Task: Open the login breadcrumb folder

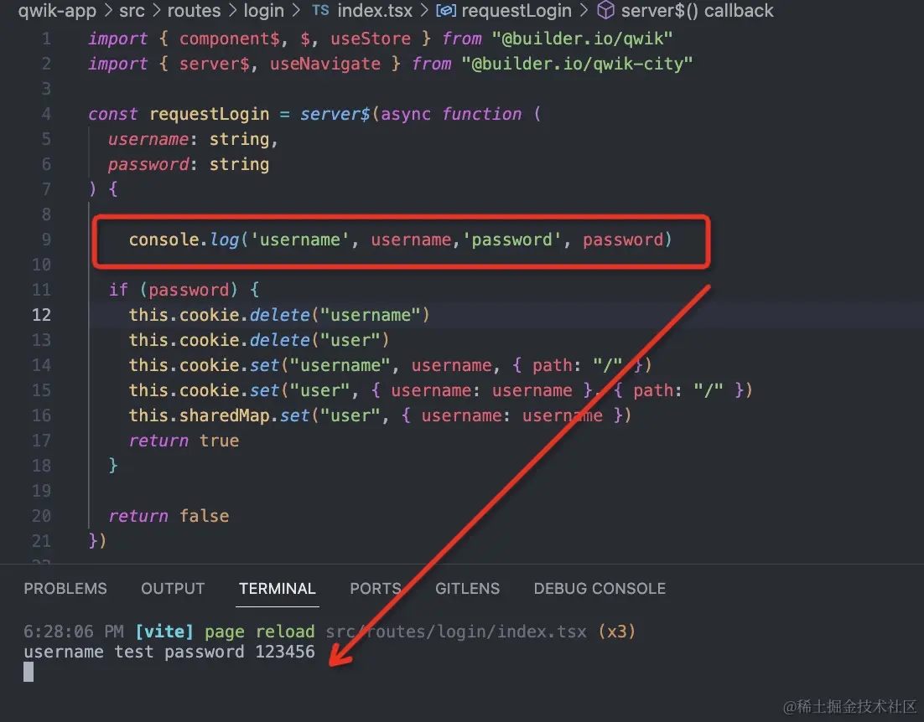Action: click(x=263, y=11)
